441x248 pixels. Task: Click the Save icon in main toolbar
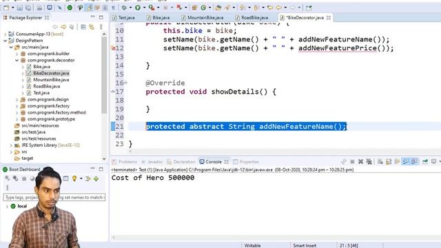[x=20, y=8]
